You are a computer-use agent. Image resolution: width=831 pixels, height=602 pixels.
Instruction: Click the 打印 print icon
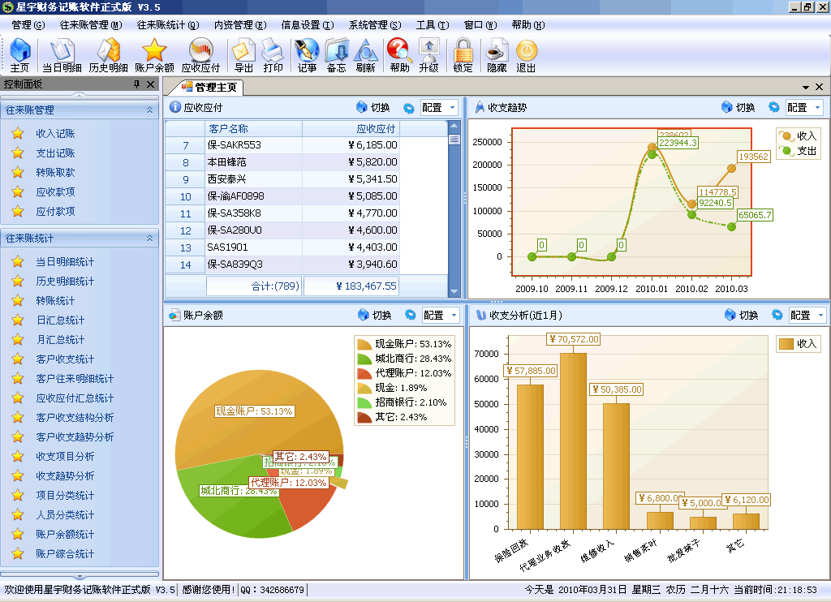(273, 55)
